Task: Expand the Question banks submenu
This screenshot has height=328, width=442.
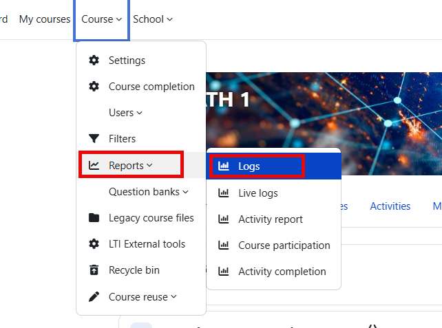Action: coord(148,192)
